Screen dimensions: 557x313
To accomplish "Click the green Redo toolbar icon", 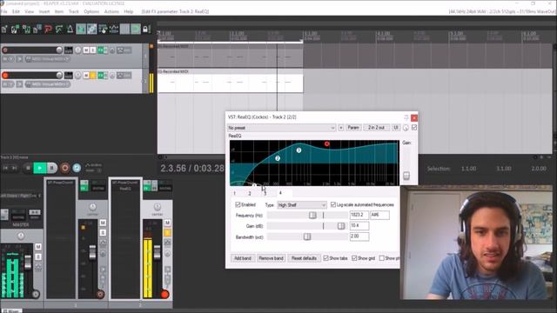I will pos(59,29).
